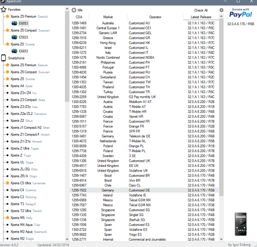Viewport: 257px width, 247px height.
Task: Sort by the Market column header
Action: point(108,17)
